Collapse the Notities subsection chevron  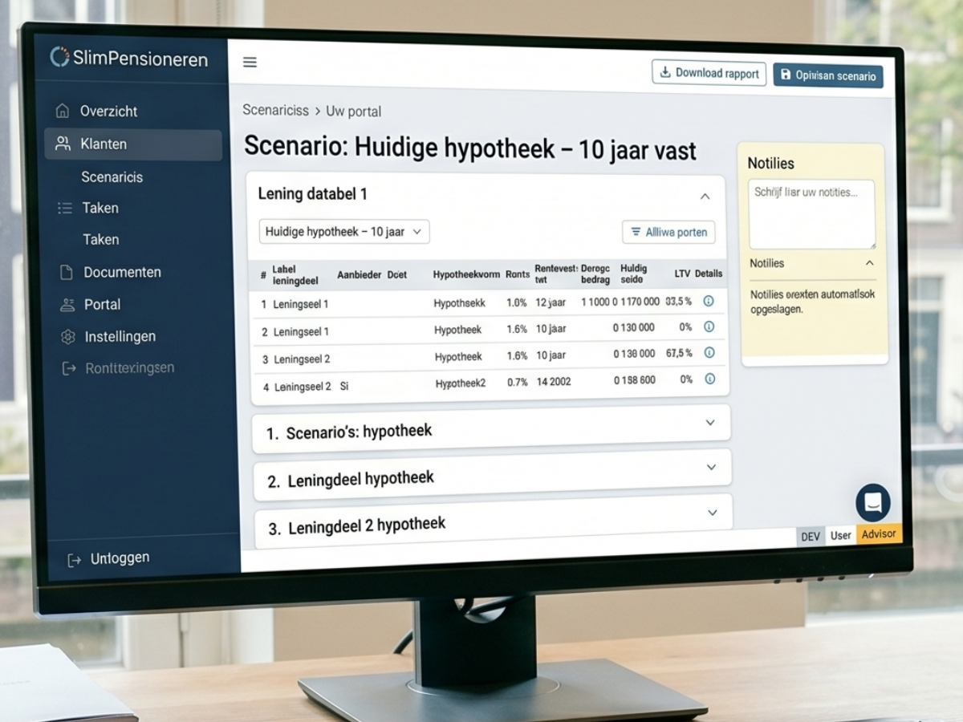tap(869, 263)
